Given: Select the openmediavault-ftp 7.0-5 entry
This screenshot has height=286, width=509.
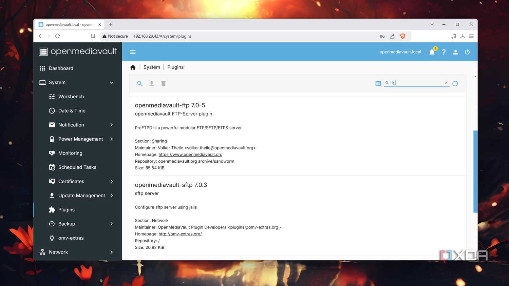Looking at the screenshot, I should tap(298, 136).
